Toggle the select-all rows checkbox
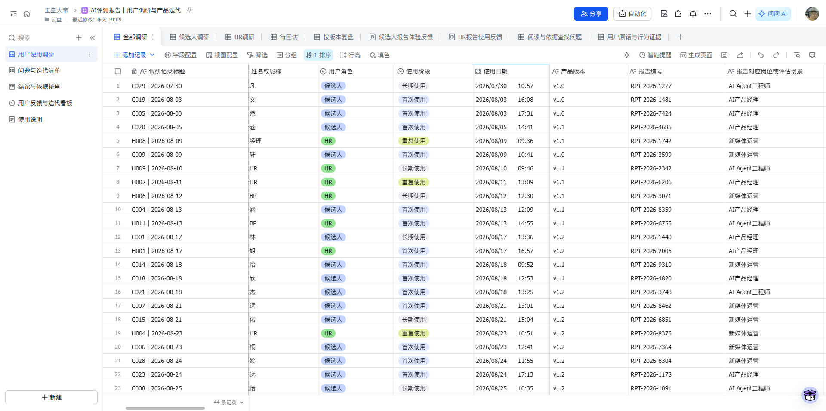Viewport: 826px width, 411px height. click(x=118, y=71)
